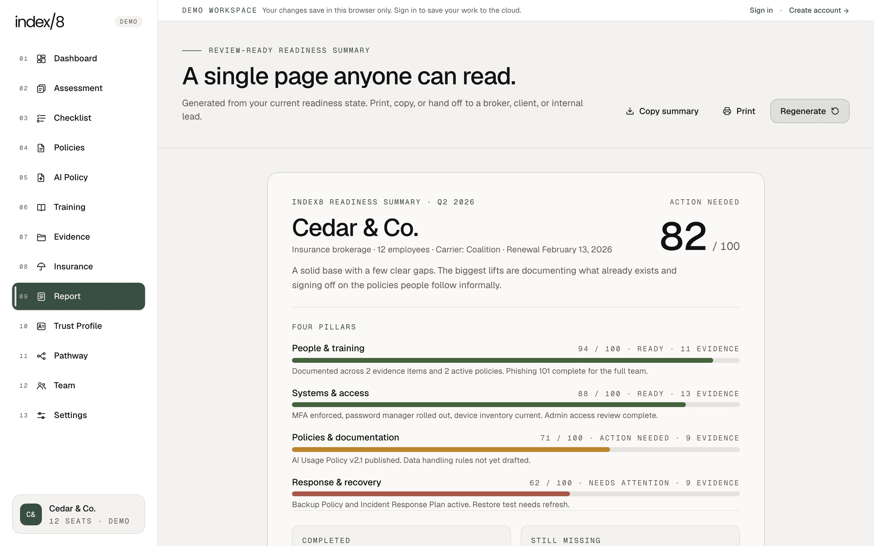Click the Trust Profile ID-card icon
The width and height of the screenshot is (874, 546).
click(41, 326)
